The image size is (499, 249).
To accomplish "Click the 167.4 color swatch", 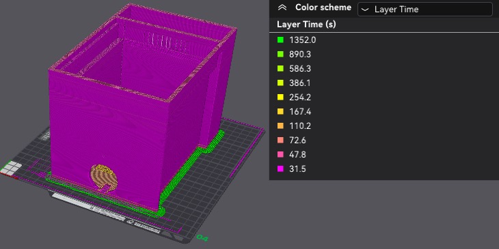I will pos(280,111).
